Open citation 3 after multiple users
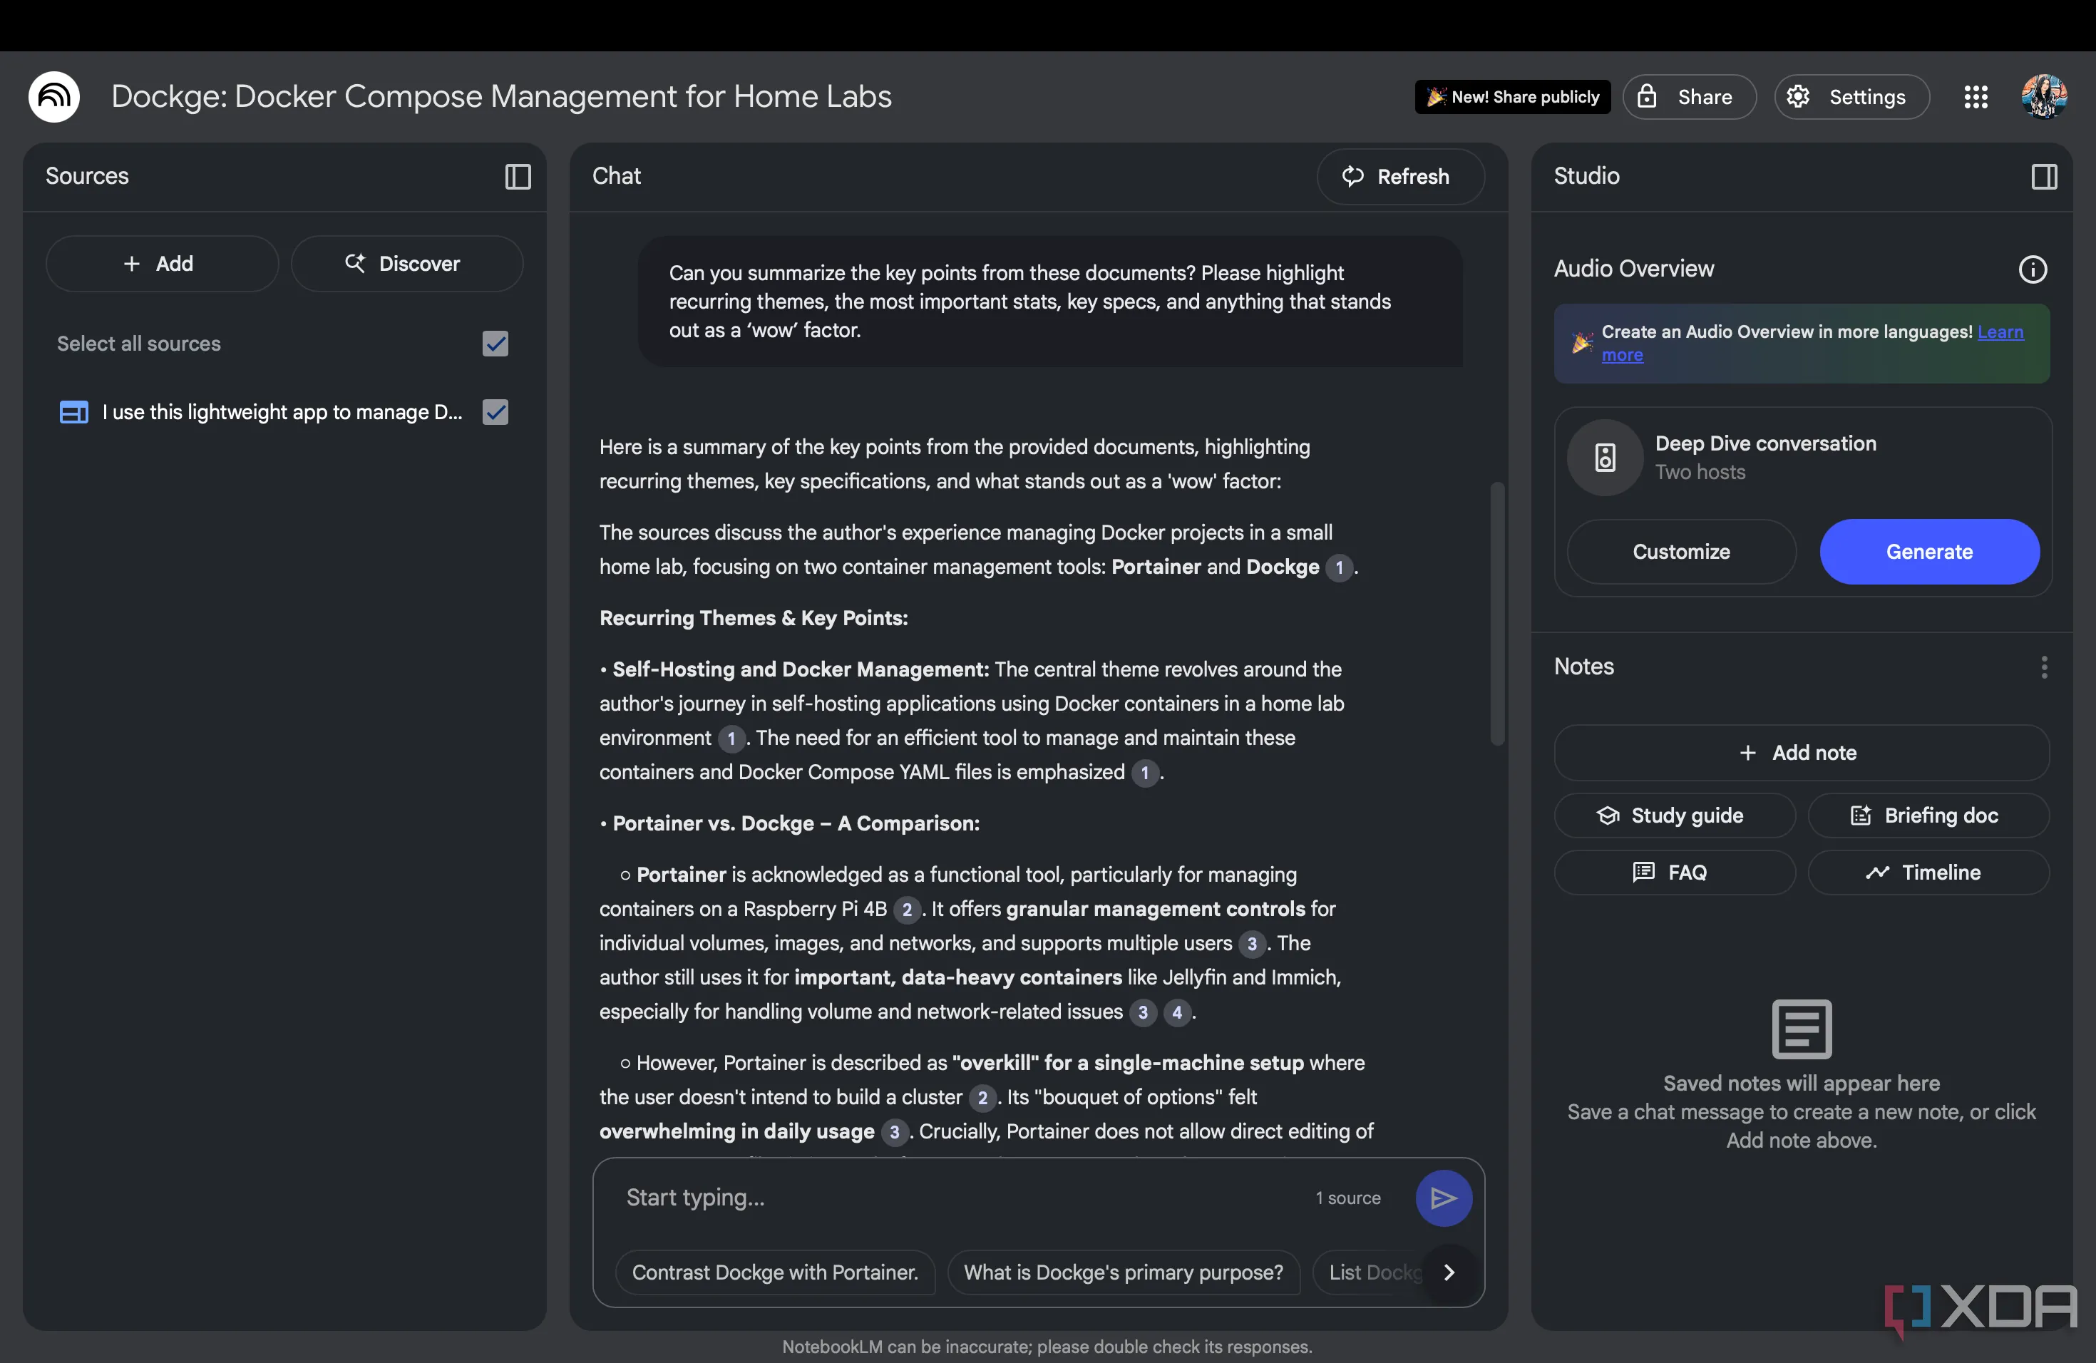 (1251, 944)
